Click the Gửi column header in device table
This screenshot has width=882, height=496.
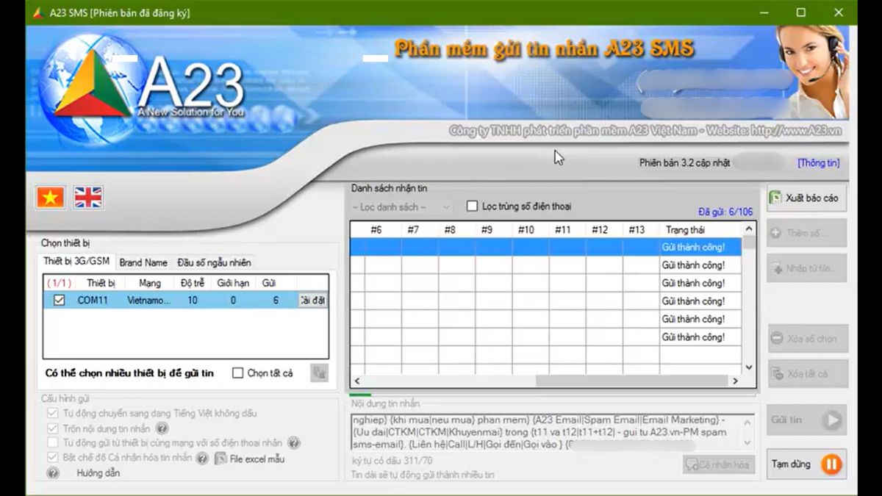[x=269, y=283]
